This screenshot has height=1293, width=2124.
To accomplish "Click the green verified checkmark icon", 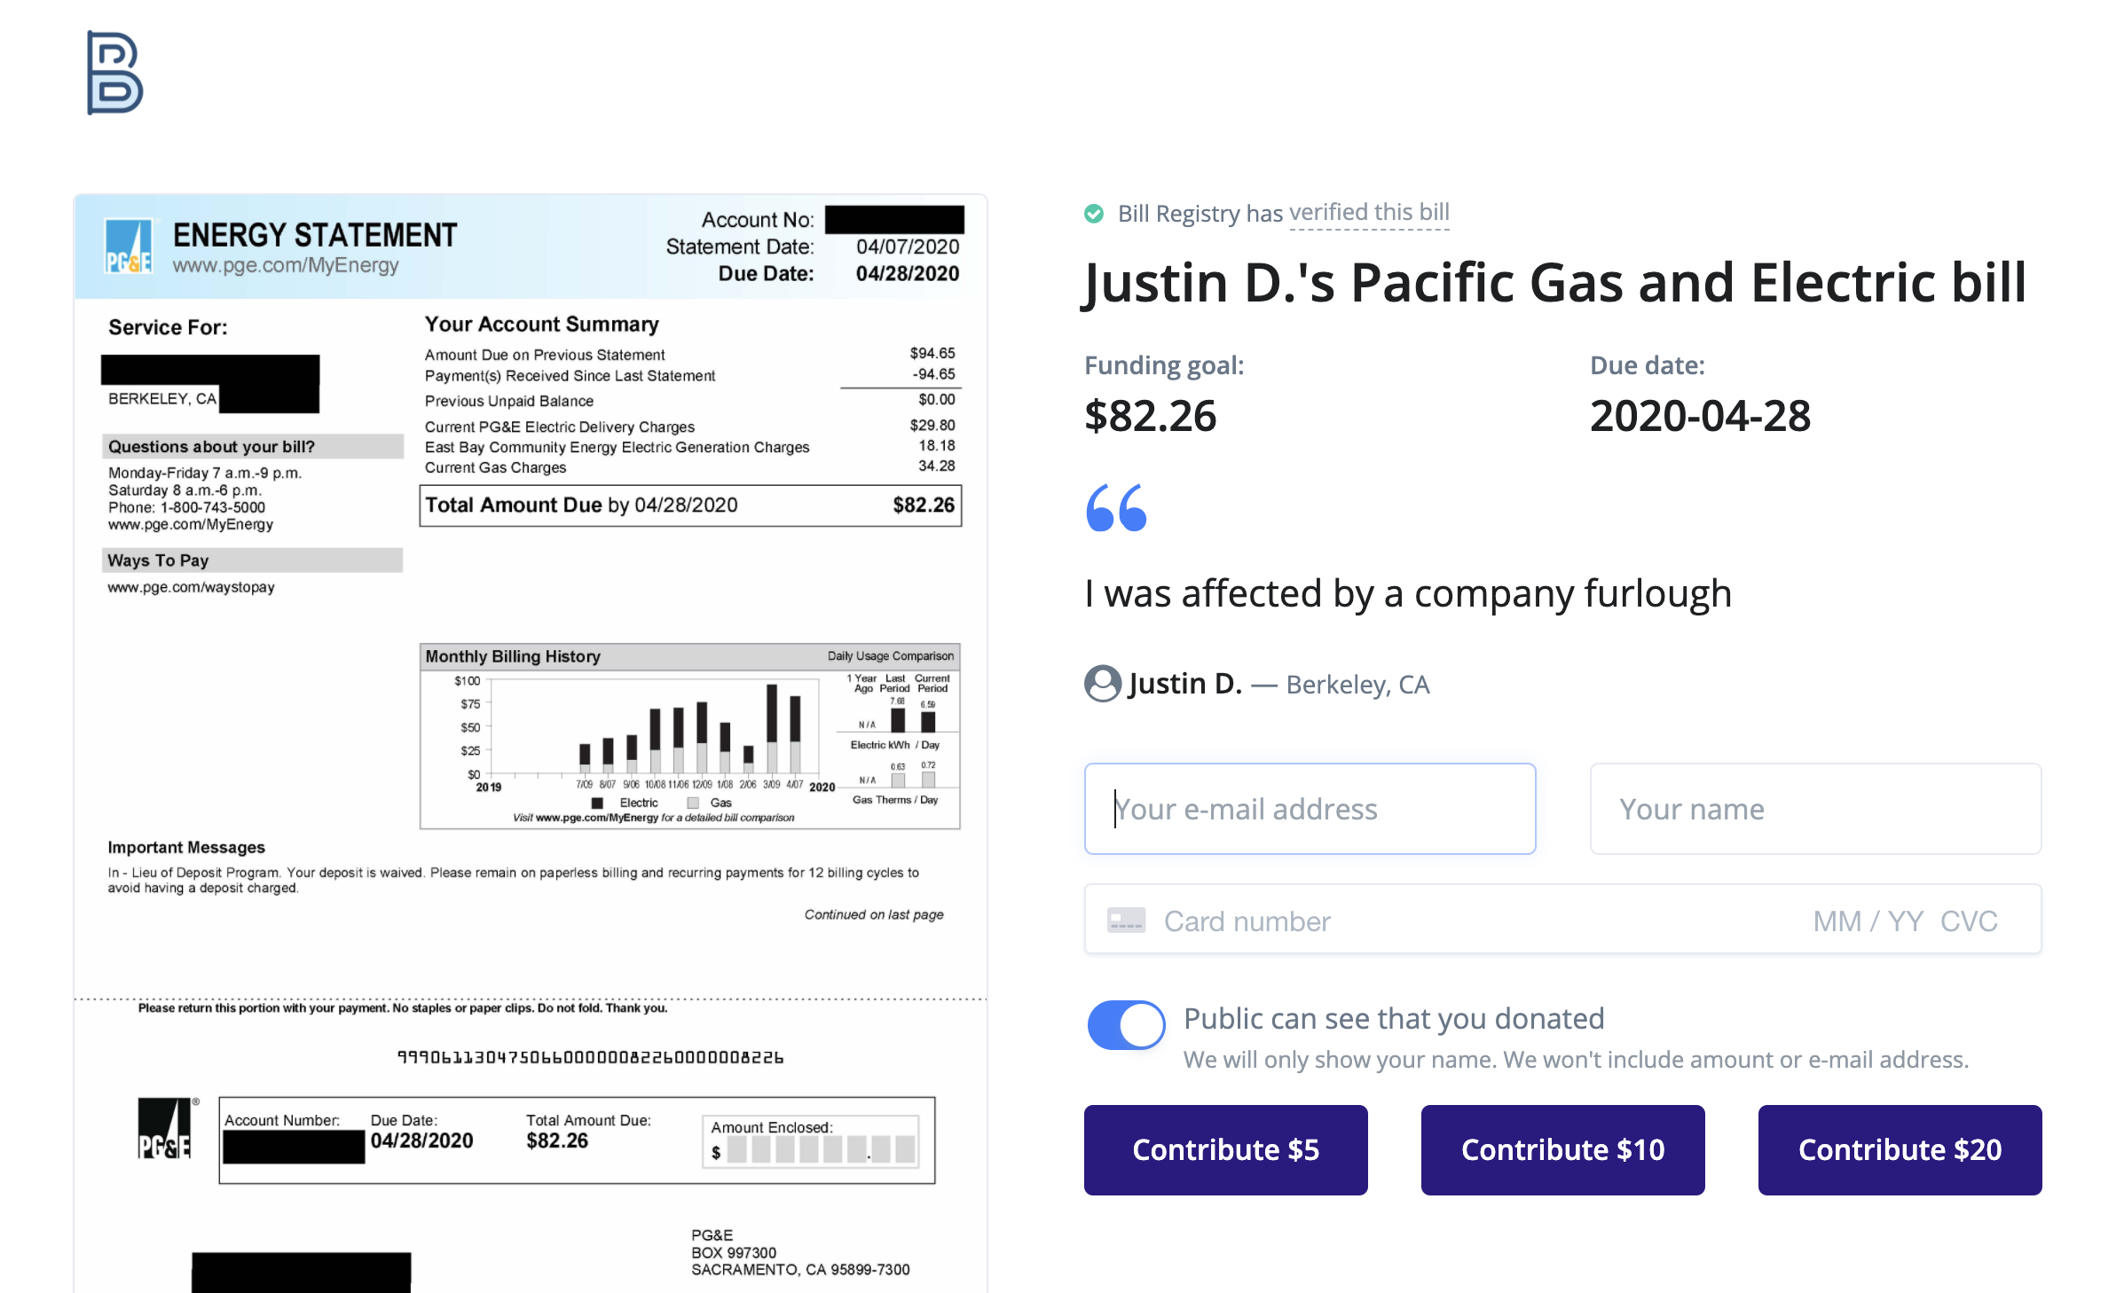I will [x=1094, y=214].
